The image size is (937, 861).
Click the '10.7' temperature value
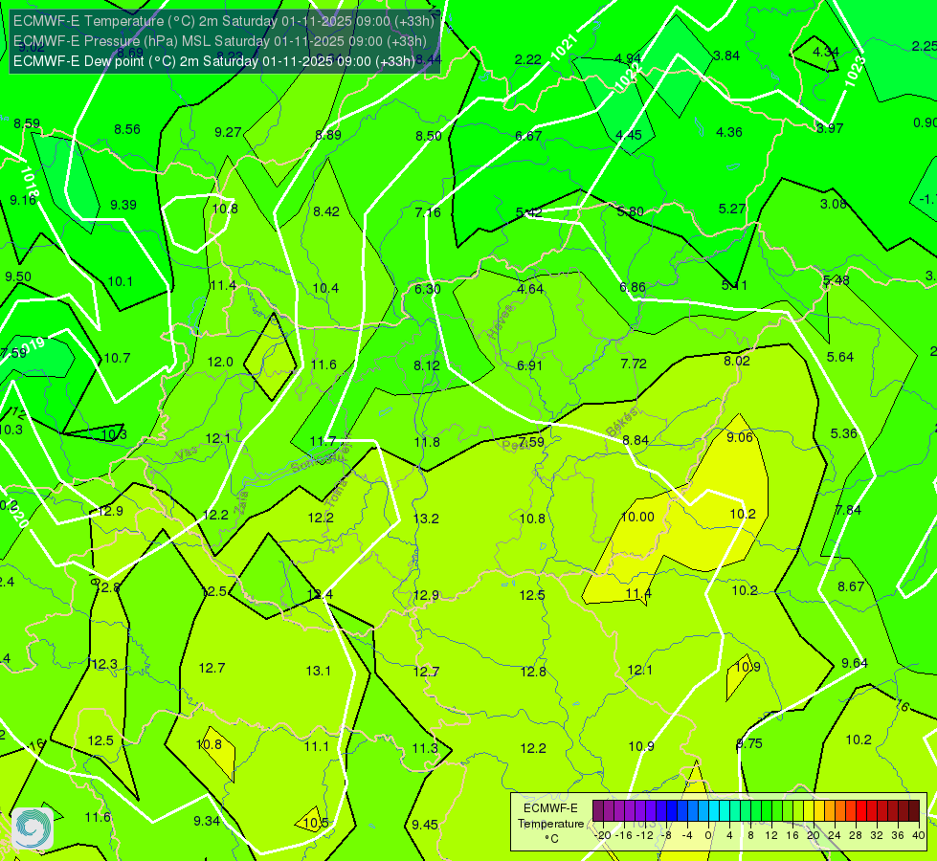point(117,358)
